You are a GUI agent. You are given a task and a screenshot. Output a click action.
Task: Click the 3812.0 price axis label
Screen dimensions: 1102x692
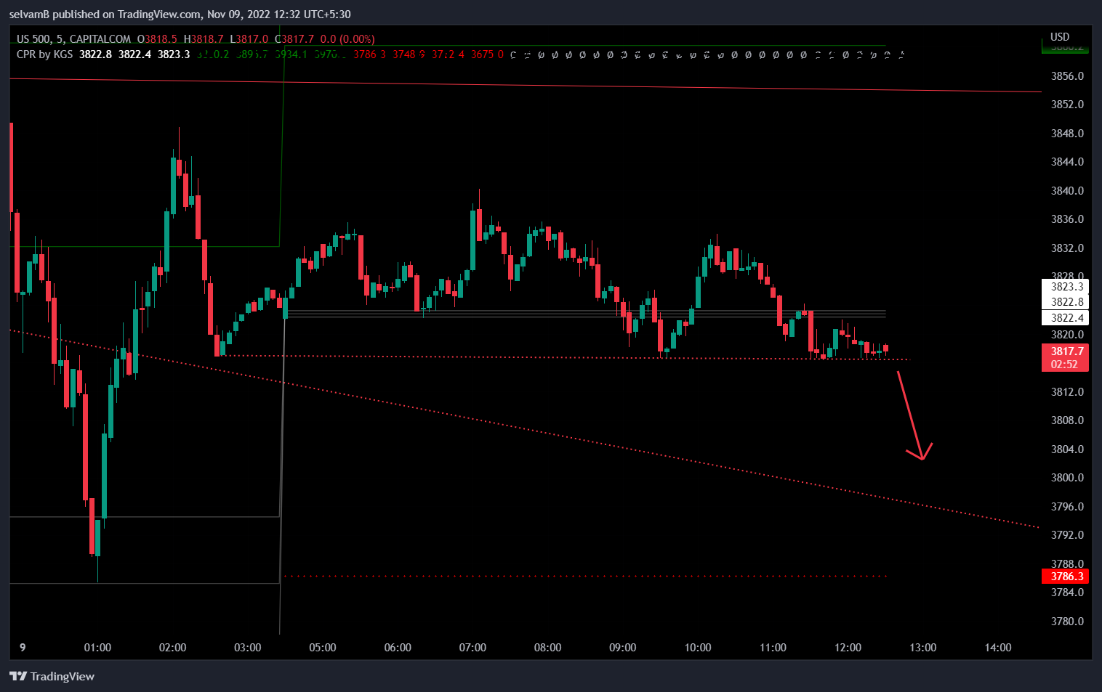(1067, 392)
